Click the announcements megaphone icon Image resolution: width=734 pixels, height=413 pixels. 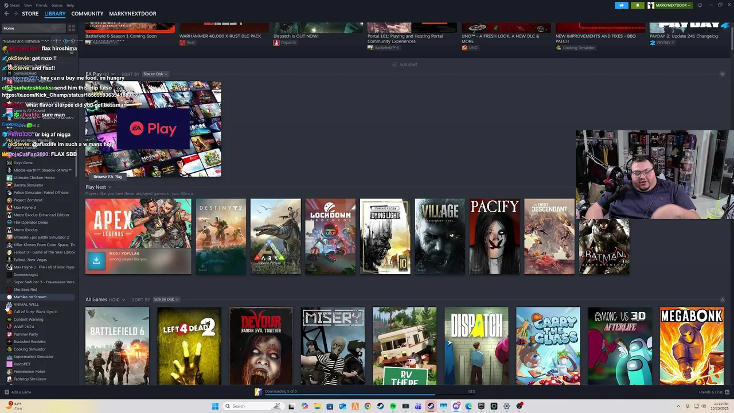click(622, 5)
